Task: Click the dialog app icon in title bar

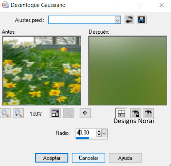Action: (5, 5)
